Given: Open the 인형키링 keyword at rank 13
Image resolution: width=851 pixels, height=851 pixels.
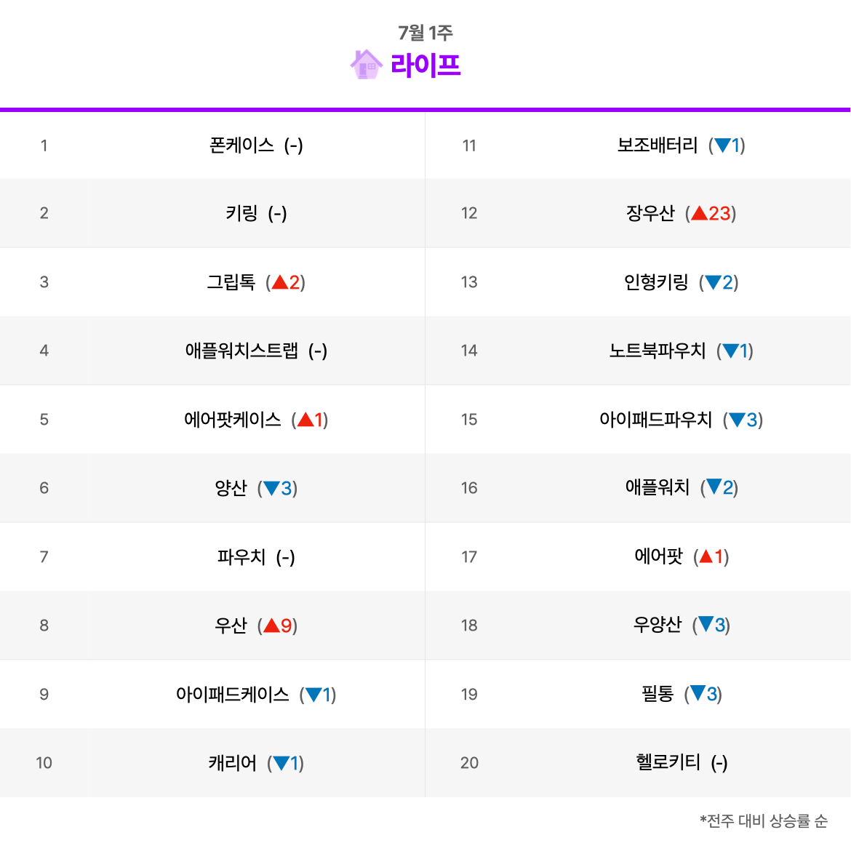Looking at the screenshot, I should 656,281.
